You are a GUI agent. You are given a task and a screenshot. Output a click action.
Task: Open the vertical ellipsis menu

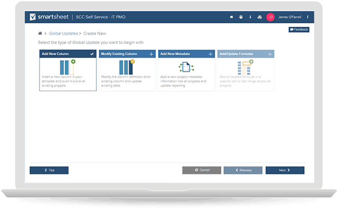tap(308, 17)
